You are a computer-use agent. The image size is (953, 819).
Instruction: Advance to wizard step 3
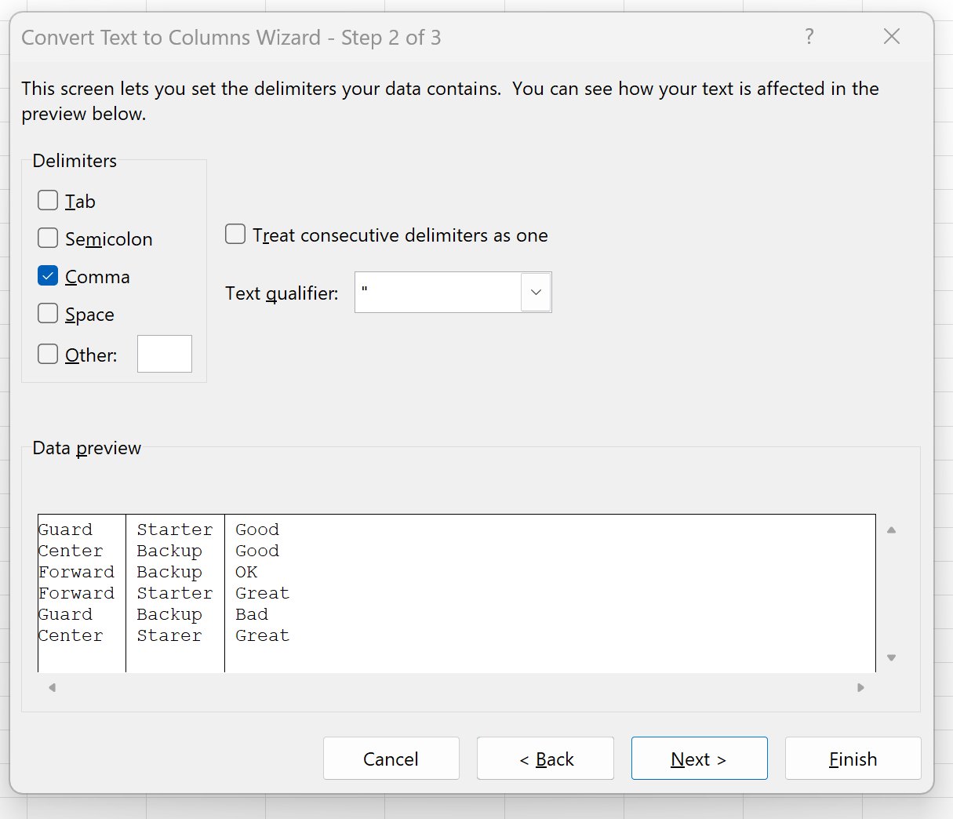coord(699,758)
